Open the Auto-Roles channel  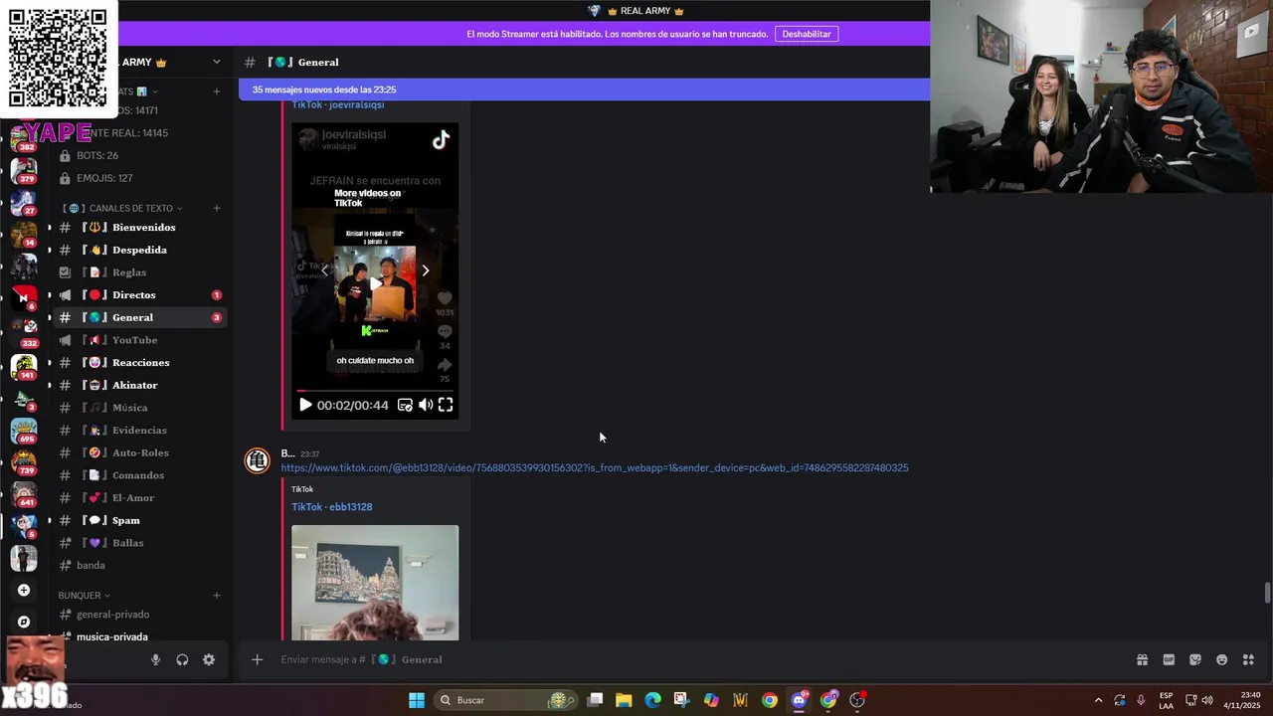coord(140,452)
